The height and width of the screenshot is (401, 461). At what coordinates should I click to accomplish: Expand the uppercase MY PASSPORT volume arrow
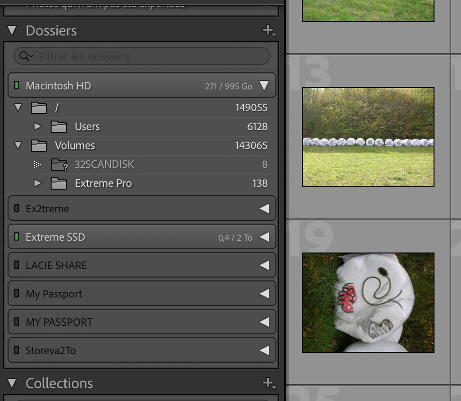coord(264,322)
